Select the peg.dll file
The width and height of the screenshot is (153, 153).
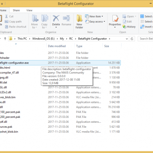(4, 78)
